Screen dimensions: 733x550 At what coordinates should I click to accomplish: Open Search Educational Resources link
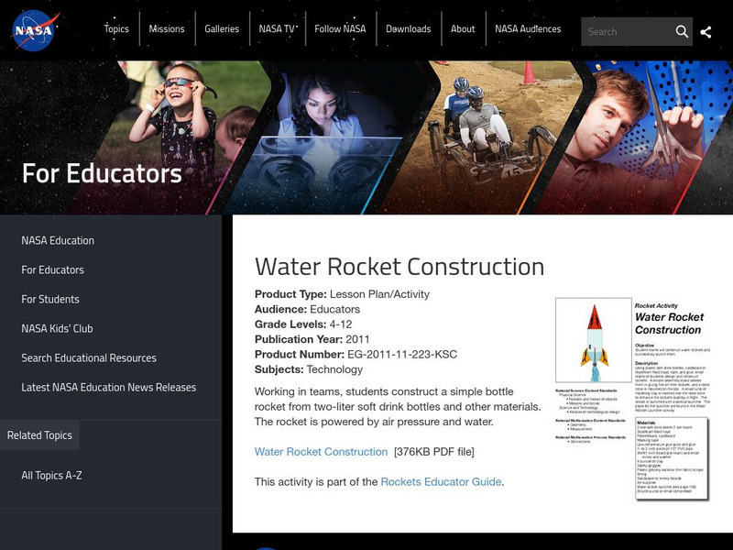tap(89, 358)
